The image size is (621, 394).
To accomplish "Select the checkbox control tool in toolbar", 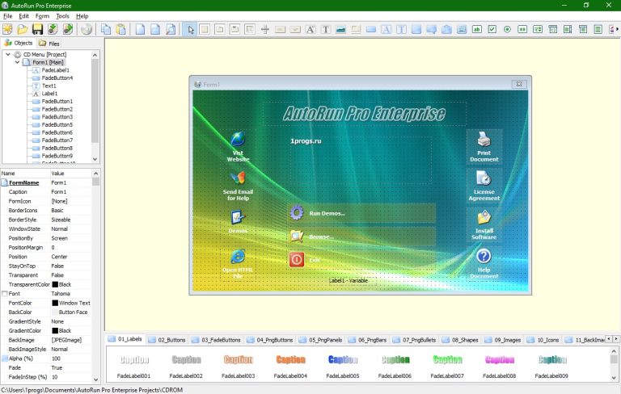I will tap(492, 29).
